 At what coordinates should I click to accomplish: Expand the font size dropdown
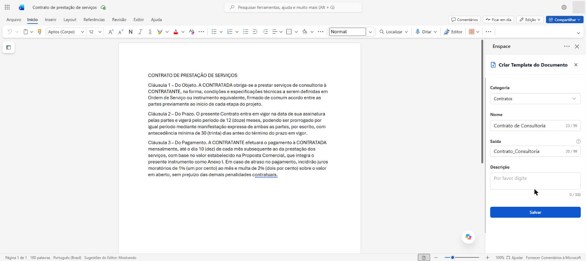point(100,32)
